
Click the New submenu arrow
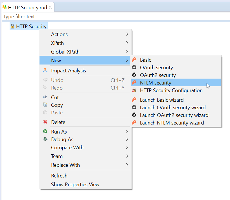tap(127, 60)
